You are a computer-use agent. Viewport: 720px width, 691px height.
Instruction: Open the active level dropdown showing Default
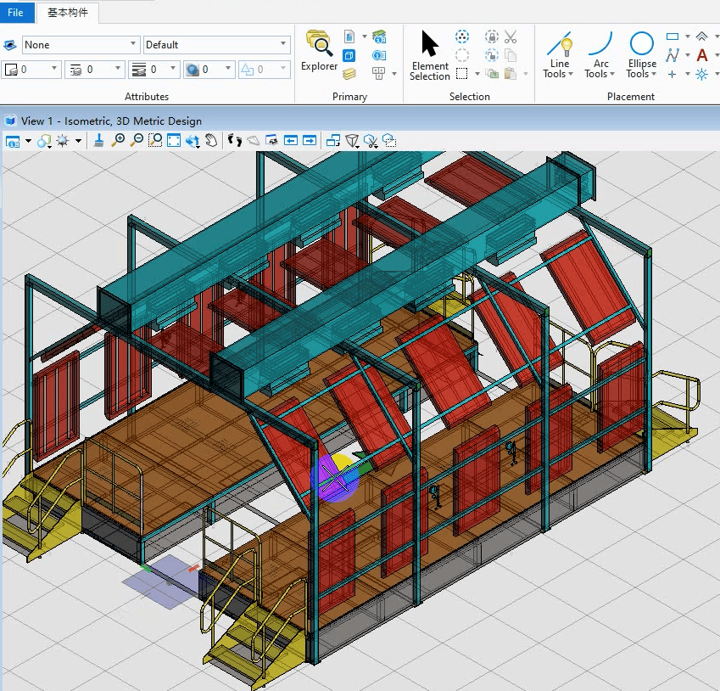pos(216,45)
